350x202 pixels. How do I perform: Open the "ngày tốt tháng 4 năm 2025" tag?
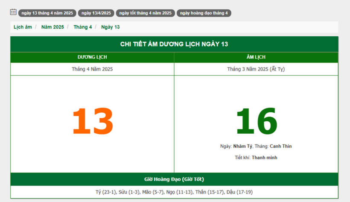[146, 13]
